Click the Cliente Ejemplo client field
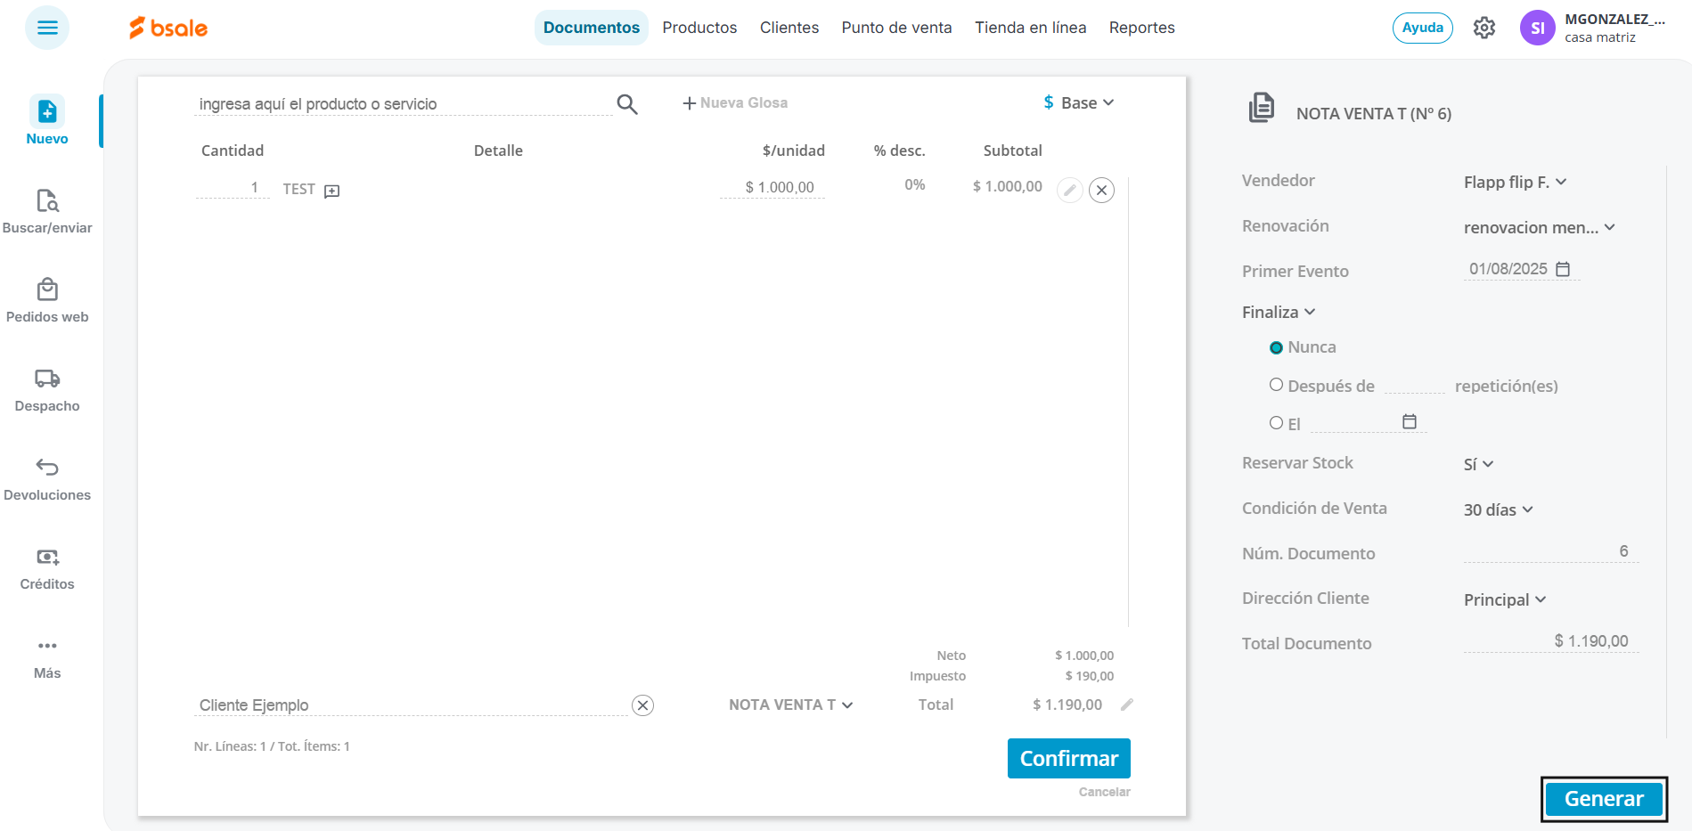Screen dimensions: 1692x831 coord(411,705)
